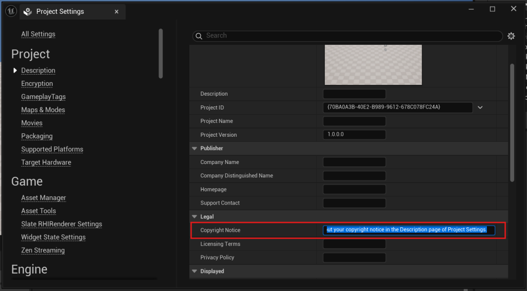Click the Engine heading in sidebar

point(29,269)
